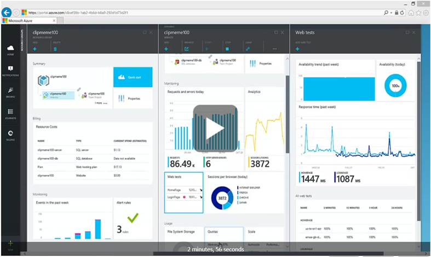431x257 pixels.
Task: Click the address bar URL
Action: (x=78, y=13)
